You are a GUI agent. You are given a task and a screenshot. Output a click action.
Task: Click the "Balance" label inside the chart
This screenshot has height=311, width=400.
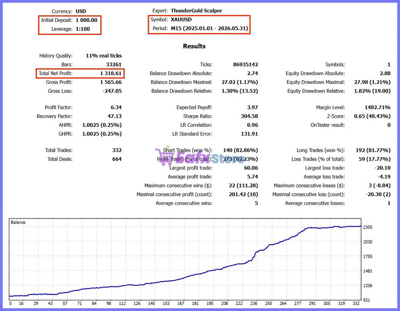point(18,222)
